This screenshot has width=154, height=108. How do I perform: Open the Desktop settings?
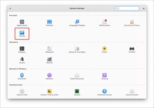[x=50, y=23]
